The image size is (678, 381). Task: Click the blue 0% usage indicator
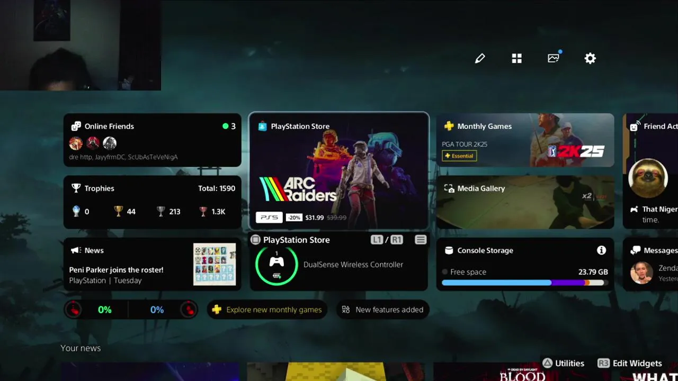point(157,310)
